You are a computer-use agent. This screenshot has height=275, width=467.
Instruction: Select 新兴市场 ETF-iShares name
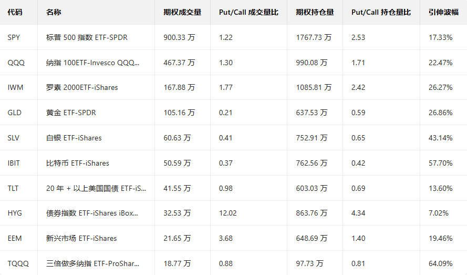[81, 238]
